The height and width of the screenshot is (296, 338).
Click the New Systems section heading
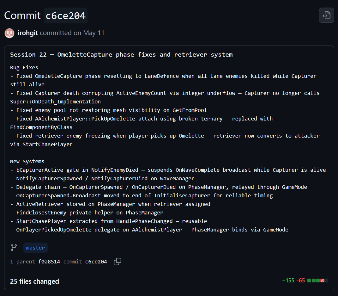tap(27, 161)
